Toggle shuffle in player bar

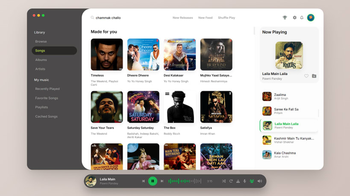click(224, 181)
